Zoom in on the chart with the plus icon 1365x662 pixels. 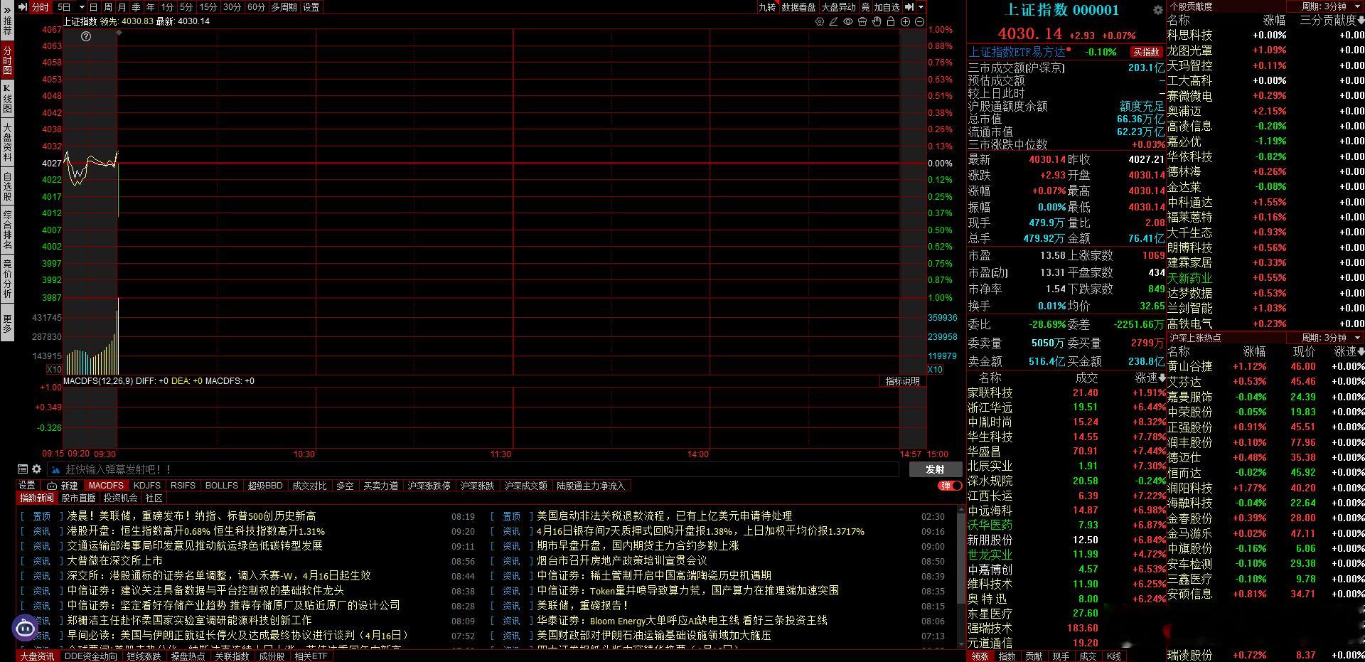(905, 22)
